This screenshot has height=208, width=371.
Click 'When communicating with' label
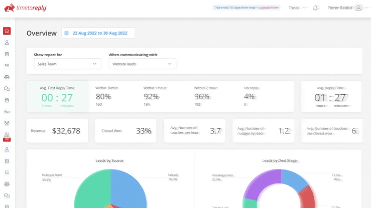pos(133,55)
